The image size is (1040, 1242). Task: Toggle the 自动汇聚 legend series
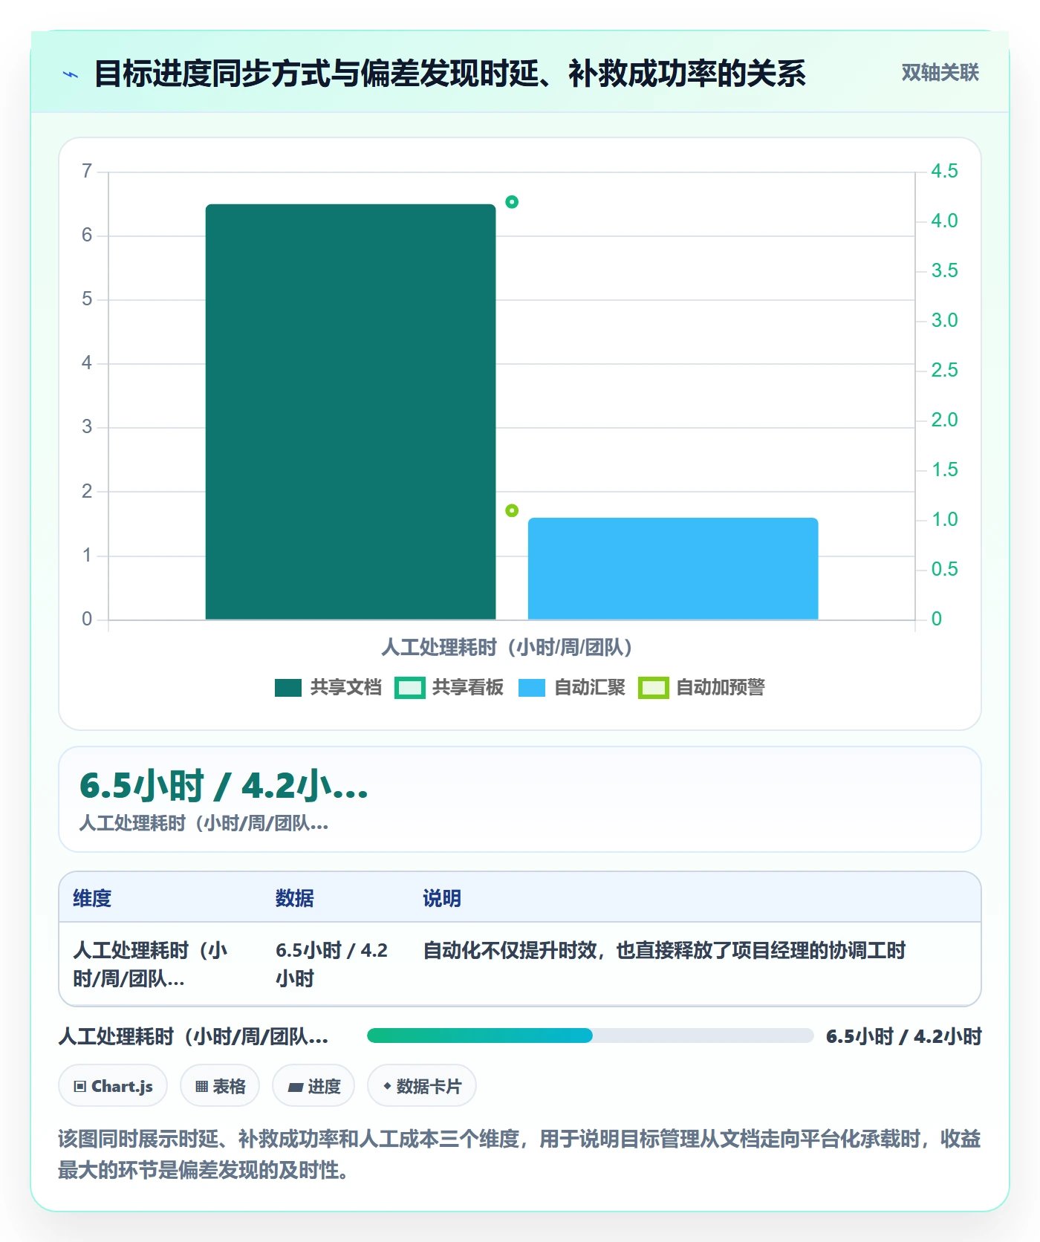572,687
